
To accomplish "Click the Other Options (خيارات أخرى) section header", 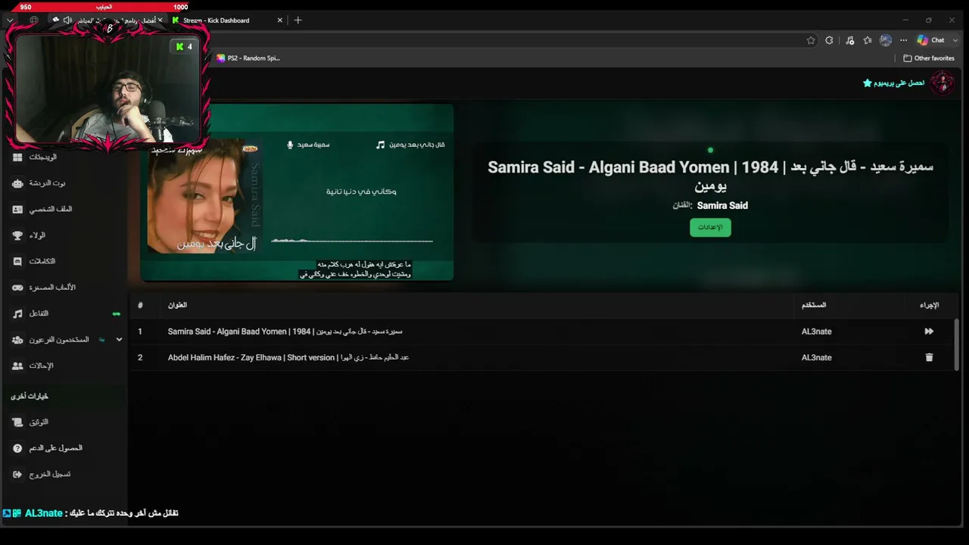I will point(30,396).
